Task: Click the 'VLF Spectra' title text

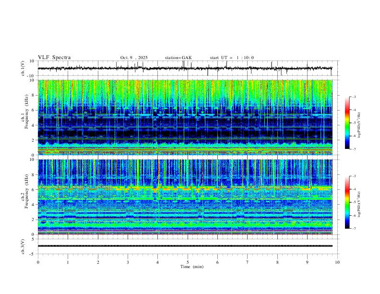Action: [54, 58]
